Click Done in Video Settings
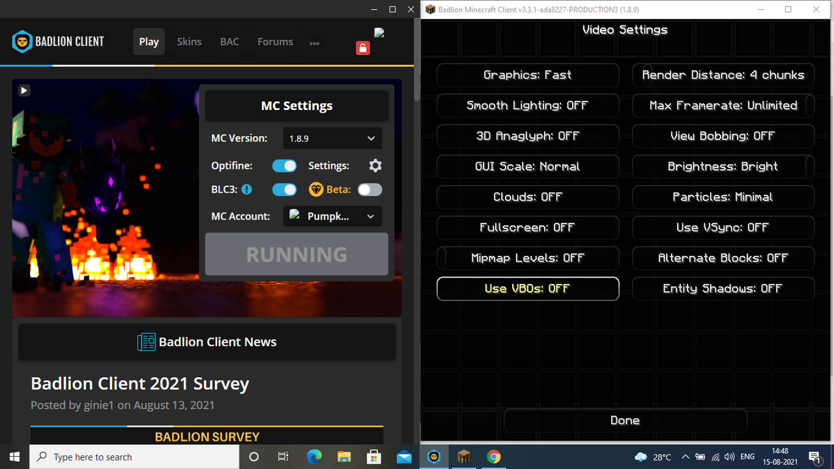 coord(625,421)
